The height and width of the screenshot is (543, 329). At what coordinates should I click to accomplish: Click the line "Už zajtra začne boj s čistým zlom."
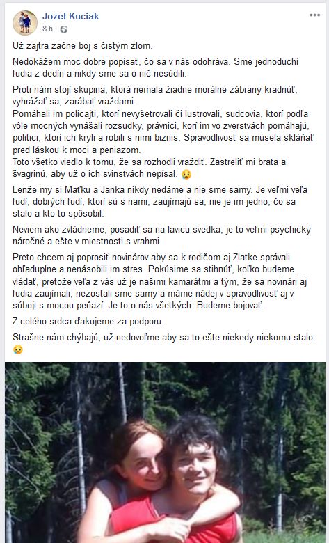coord(82,46)
